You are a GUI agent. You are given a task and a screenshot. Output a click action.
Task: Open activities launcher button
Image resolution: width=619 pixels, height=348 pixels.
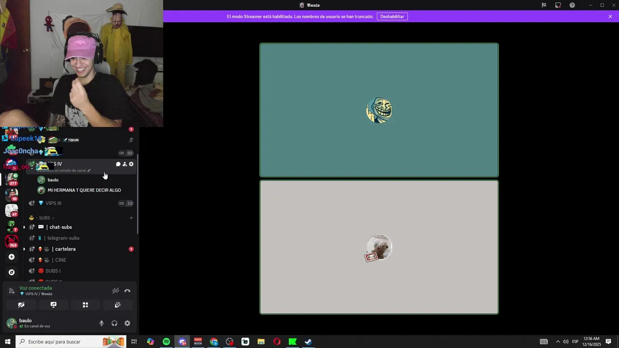point(86,305)
